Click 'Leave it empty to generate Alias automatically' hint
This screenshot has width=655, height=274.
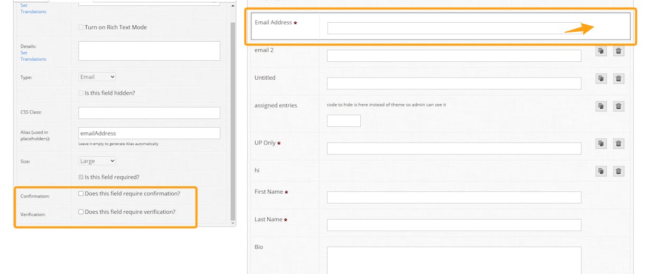118,144
